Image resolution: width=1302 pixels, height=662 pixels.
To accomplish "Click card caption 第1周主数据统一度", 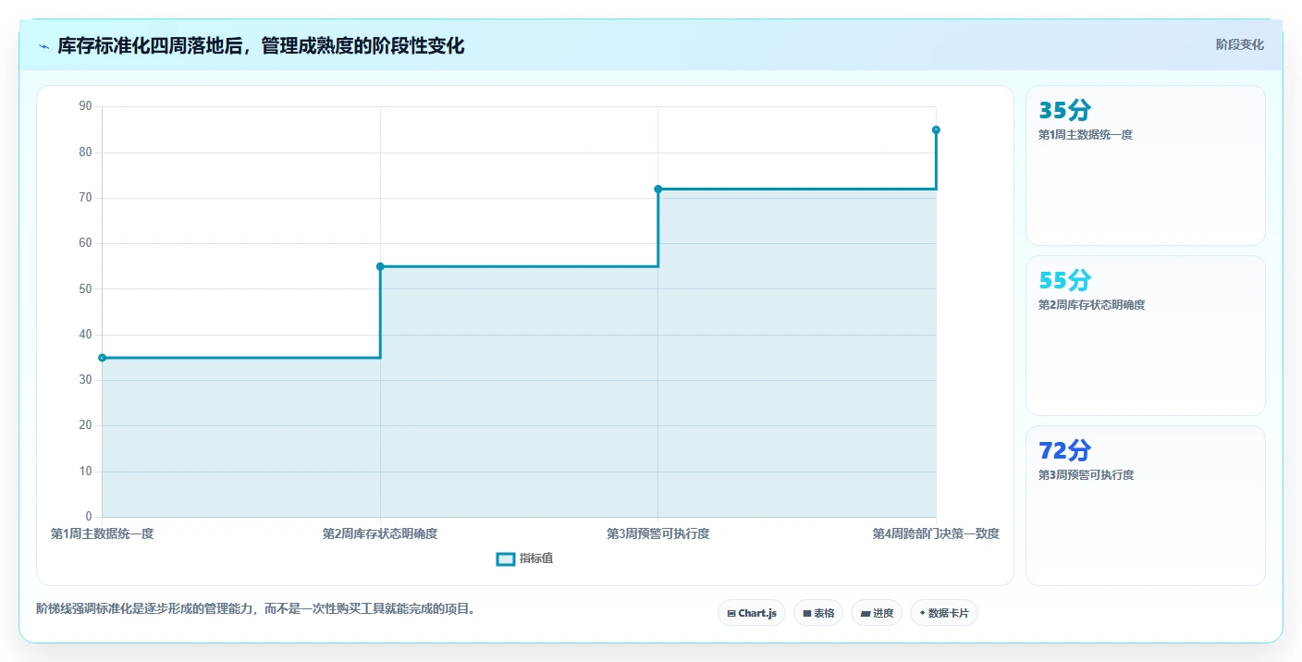I will click(x=1086, y=135).
